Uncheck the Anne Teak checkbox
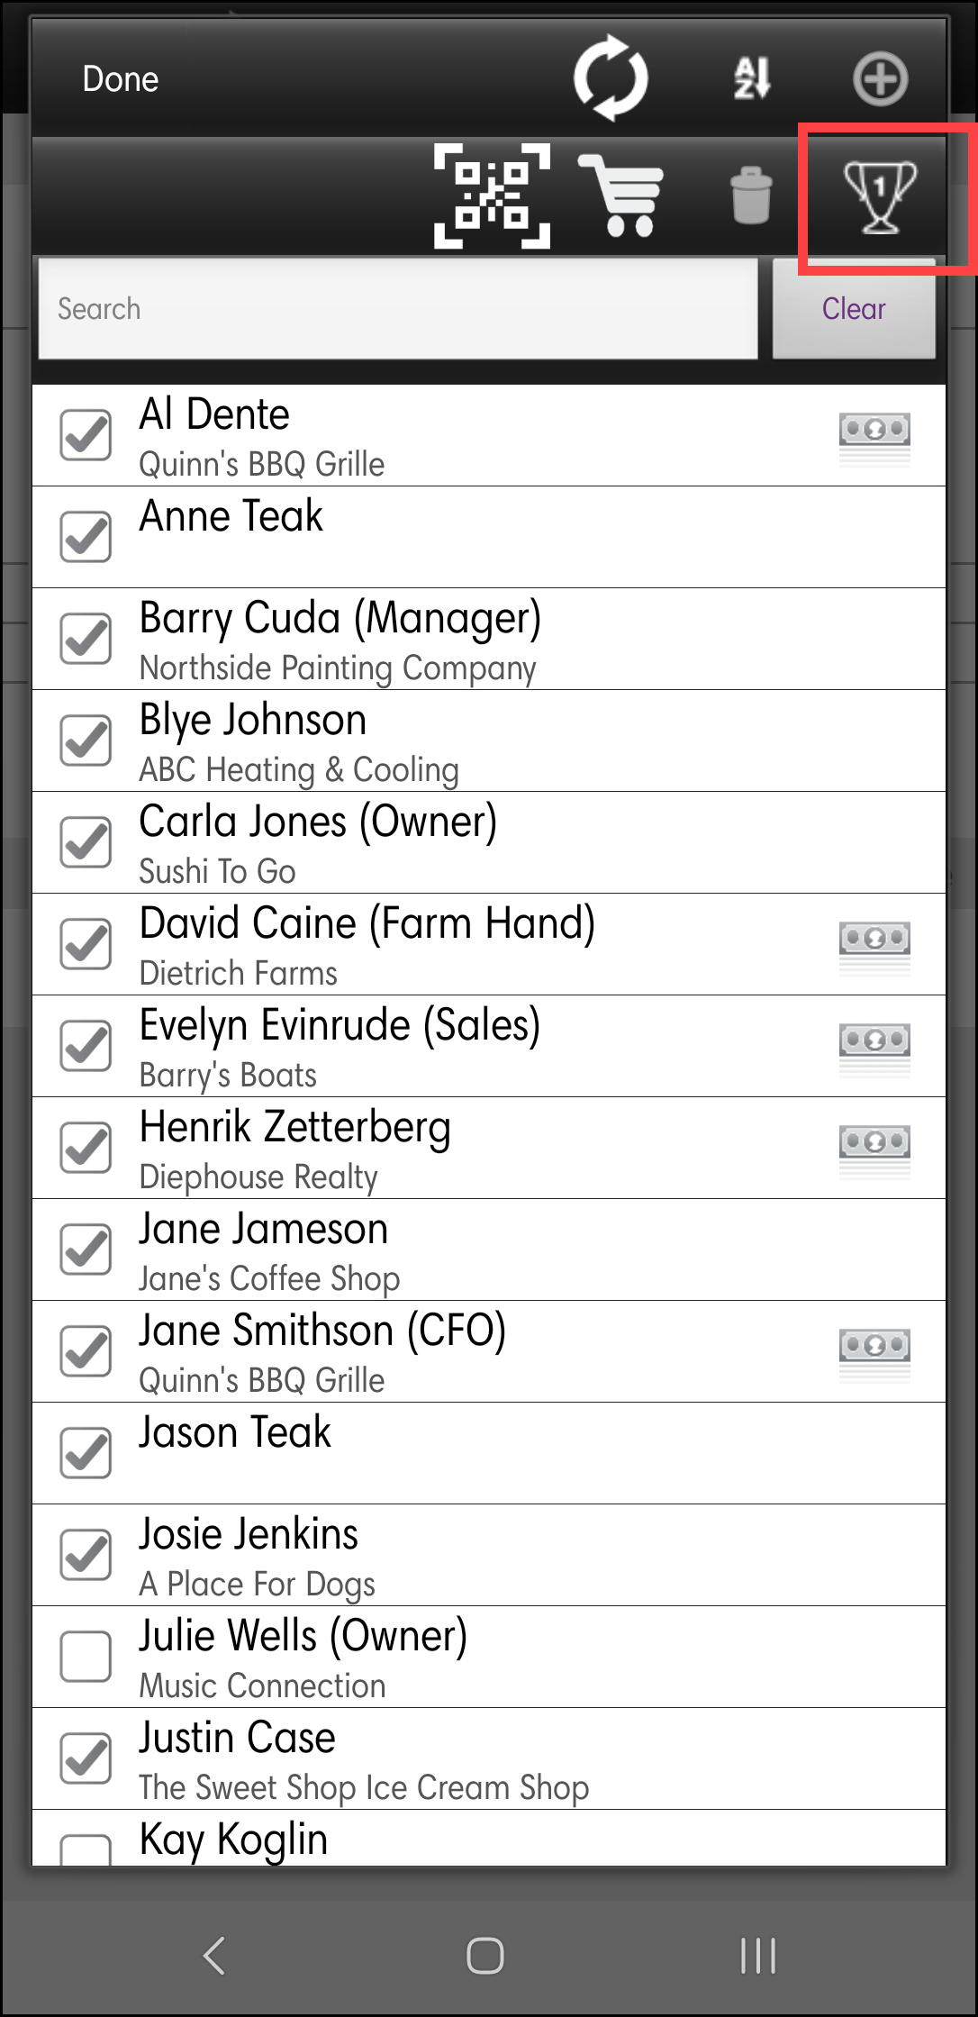This screenshot has height=2017, width=978. 86,537
